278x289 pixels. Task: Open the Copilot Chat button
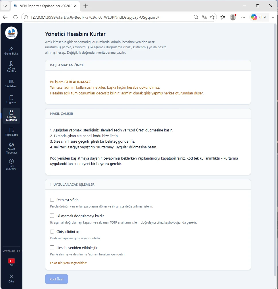point(259,17)
